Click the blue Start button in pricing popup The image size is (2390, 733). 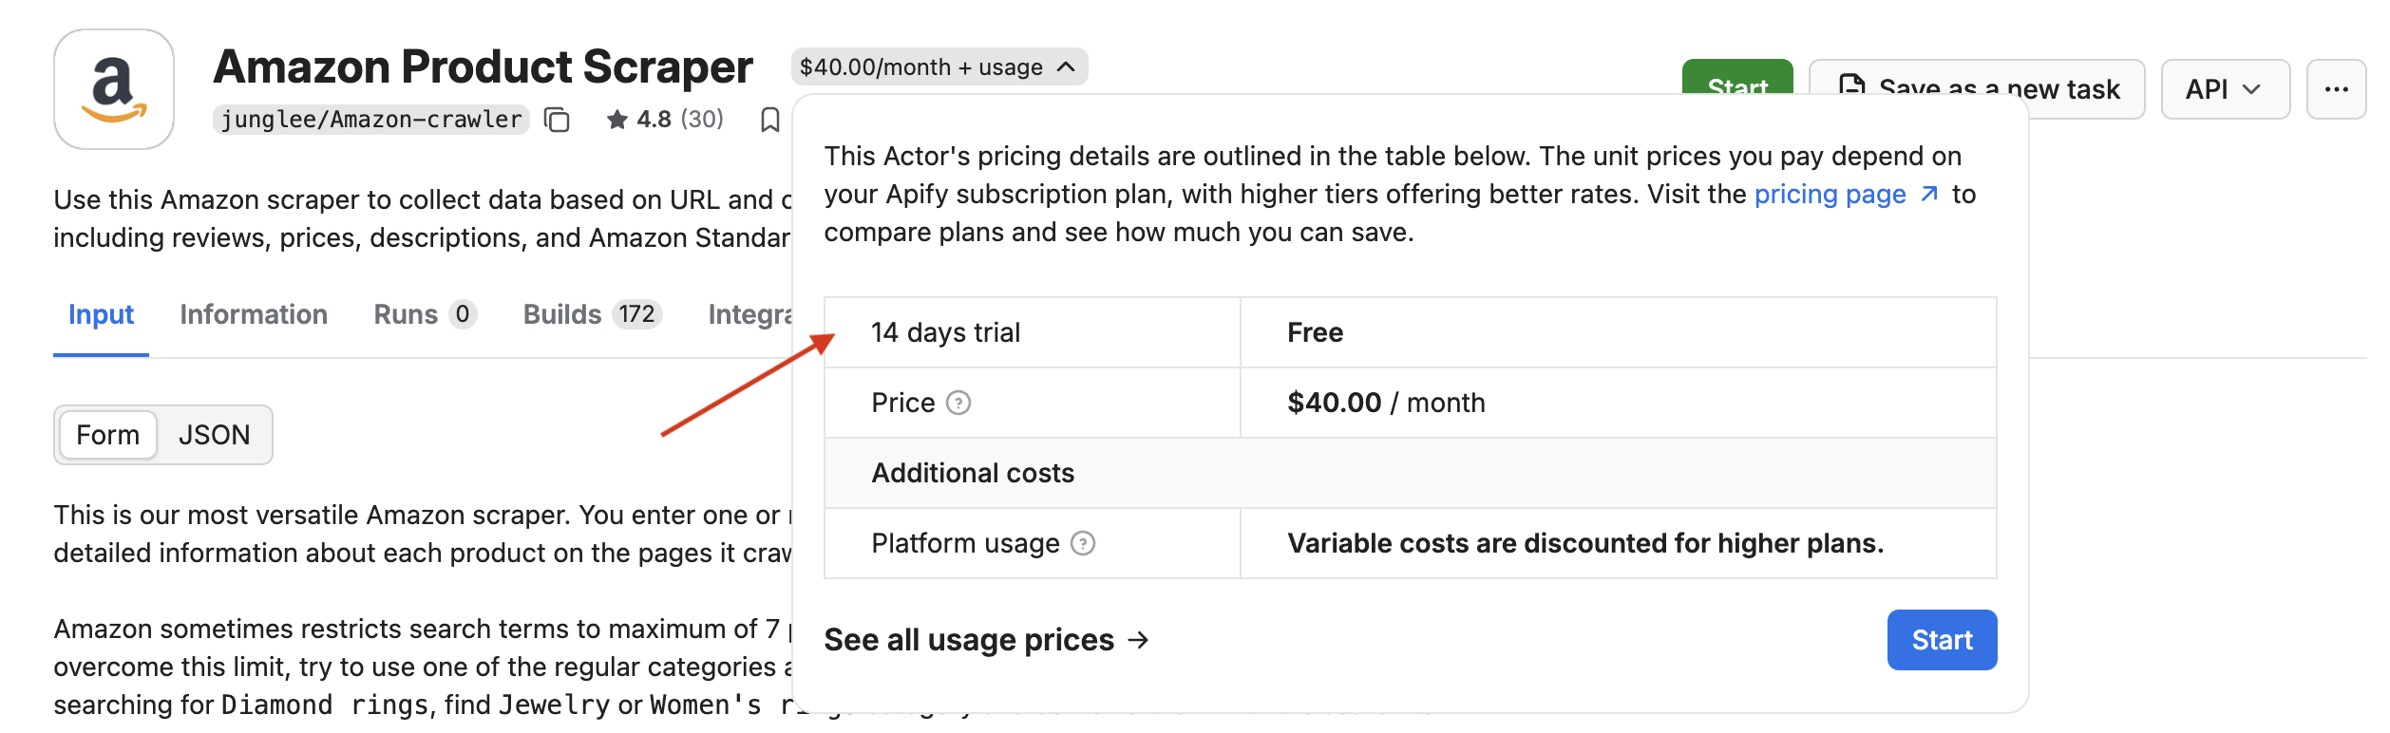tap(1941, 640)
